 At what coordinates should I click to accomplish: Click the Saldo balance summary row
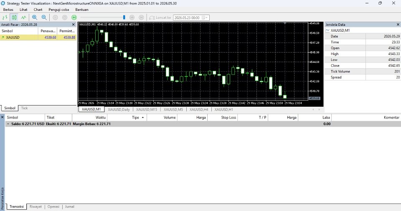pos(203,124)
